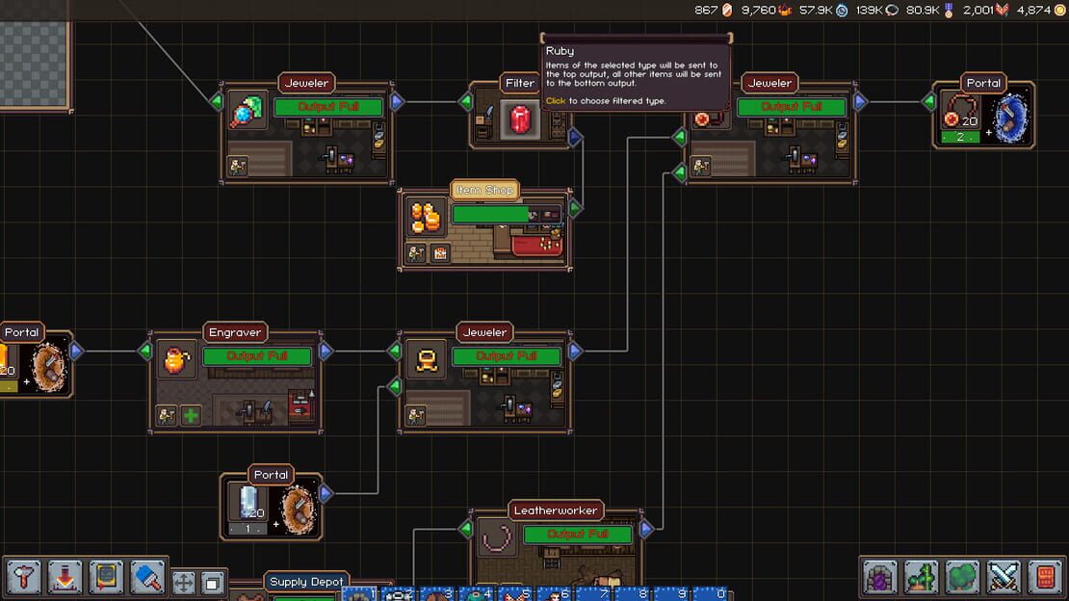Click the green input connector of the Filter
The width and height of the screenshot is (1069, 601).
pyautogui.click(x=466, y=102)
